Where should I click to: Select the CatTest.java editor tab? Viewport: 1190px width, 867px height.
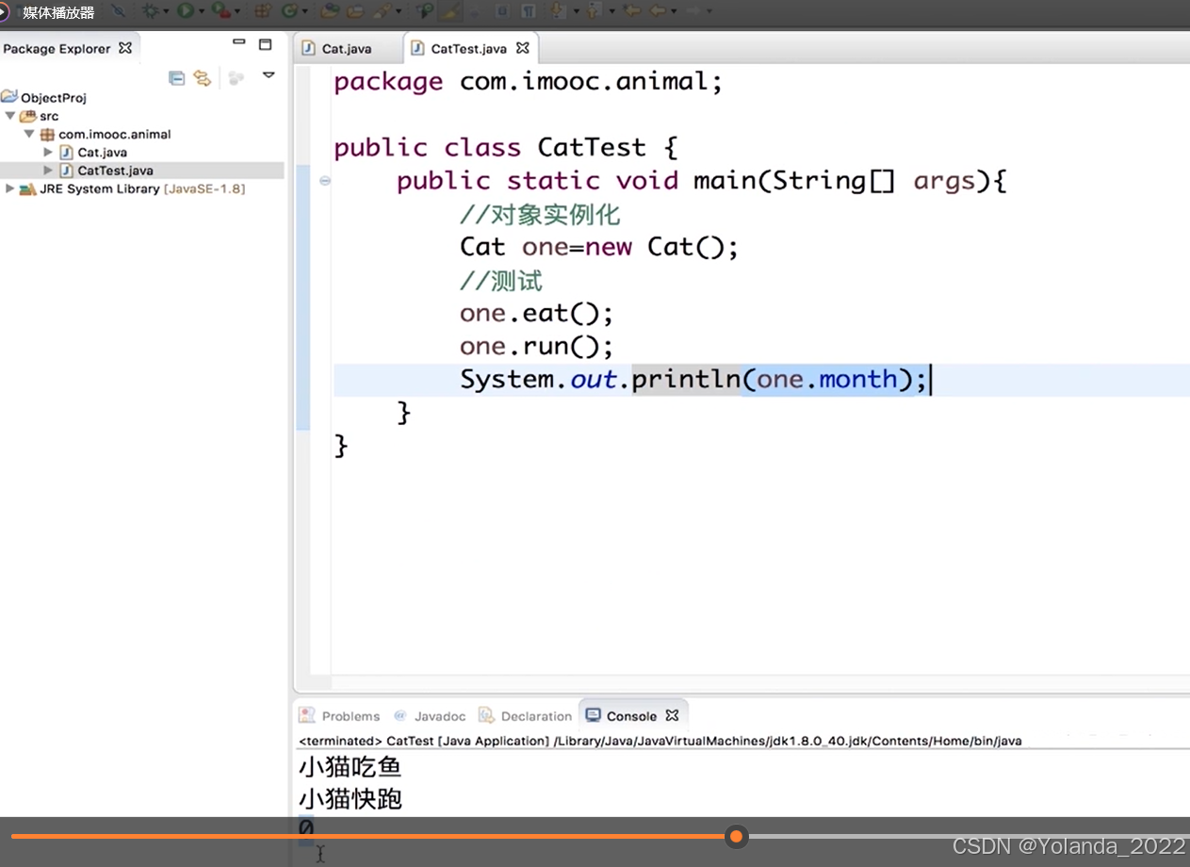click(468, 48)
